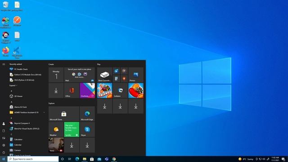Open Mail from the taskbar

pos(99,159)
